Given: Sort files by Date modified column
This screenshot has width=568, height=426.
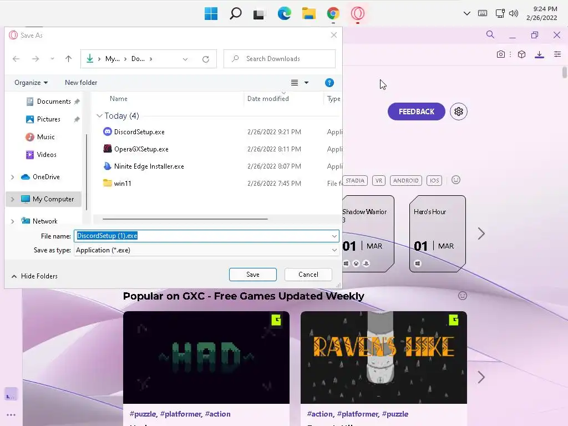Looking at the screenshot, I should coord(268,99).
